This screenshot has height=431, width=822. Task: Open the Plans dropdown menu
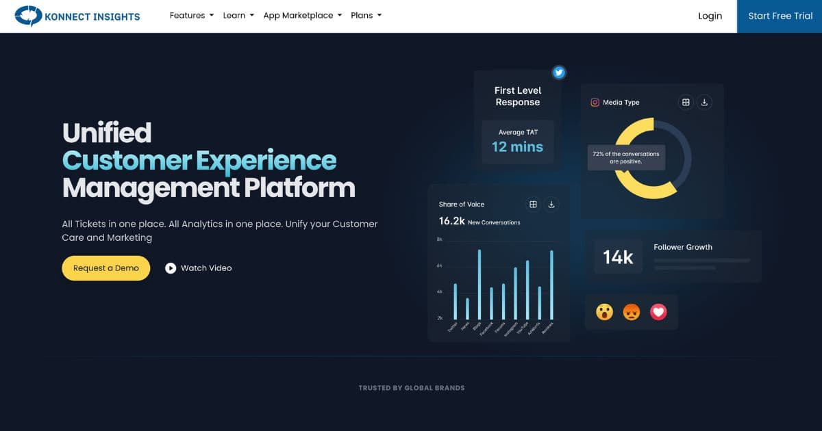366,16
